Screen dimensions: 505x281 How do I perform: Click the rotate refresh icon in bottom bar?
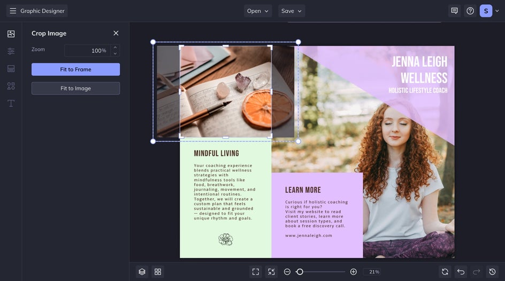[445, 272]
